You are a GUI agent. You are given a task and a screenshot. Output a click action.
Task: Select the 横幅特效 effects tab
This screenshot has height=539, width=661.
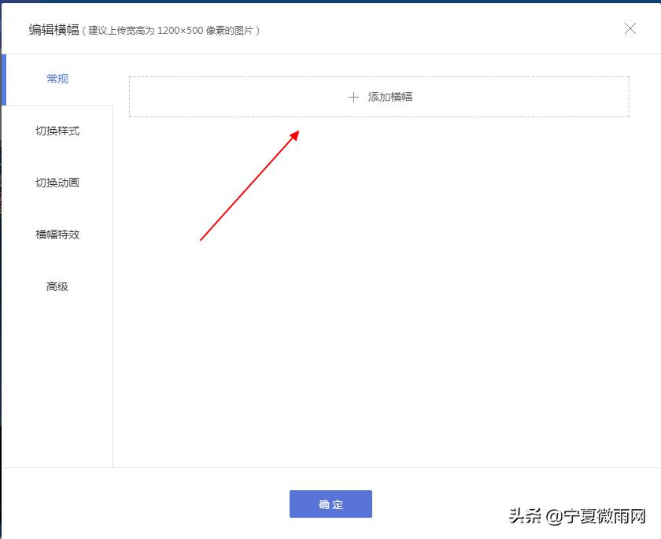(x=56, y=234)
